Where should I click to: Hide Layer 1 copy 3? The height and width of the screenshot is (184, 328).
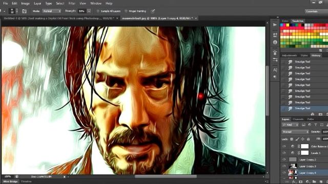point(284,166)
